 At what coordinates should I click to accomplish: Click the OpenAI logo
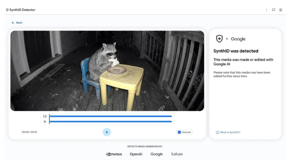click(136, 154)
